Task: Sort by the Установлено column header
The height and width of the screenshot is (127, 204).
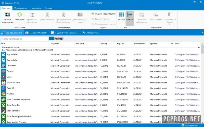Action: (x=141, y=44)
